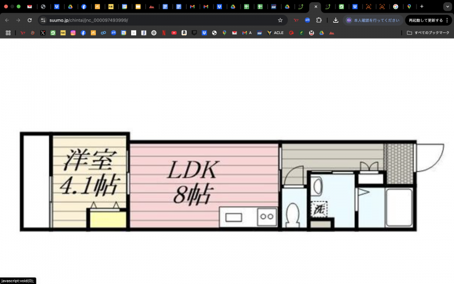Click the page reload button
The image size is (454, 284).
pos(29,20)
